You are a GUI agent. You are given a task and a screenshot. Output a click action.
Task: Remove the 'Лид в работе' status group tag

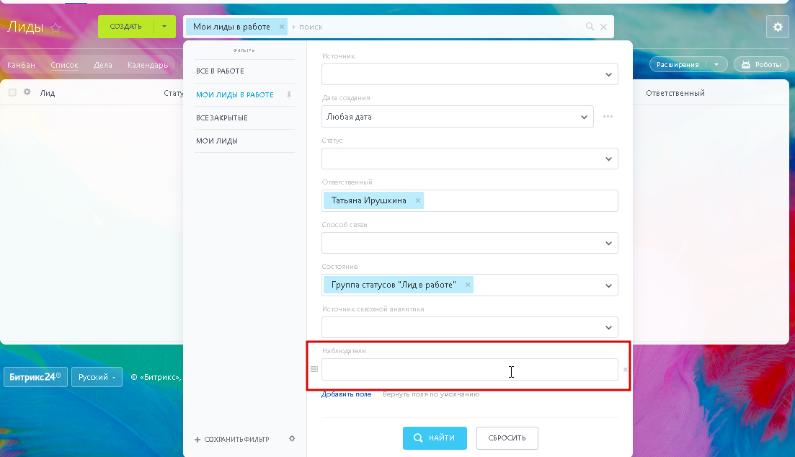[x=468, y=285]
